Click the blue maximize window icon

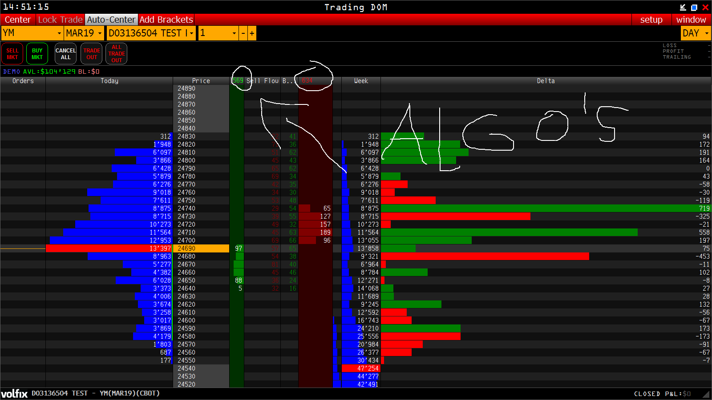click(x=694, y=7)
